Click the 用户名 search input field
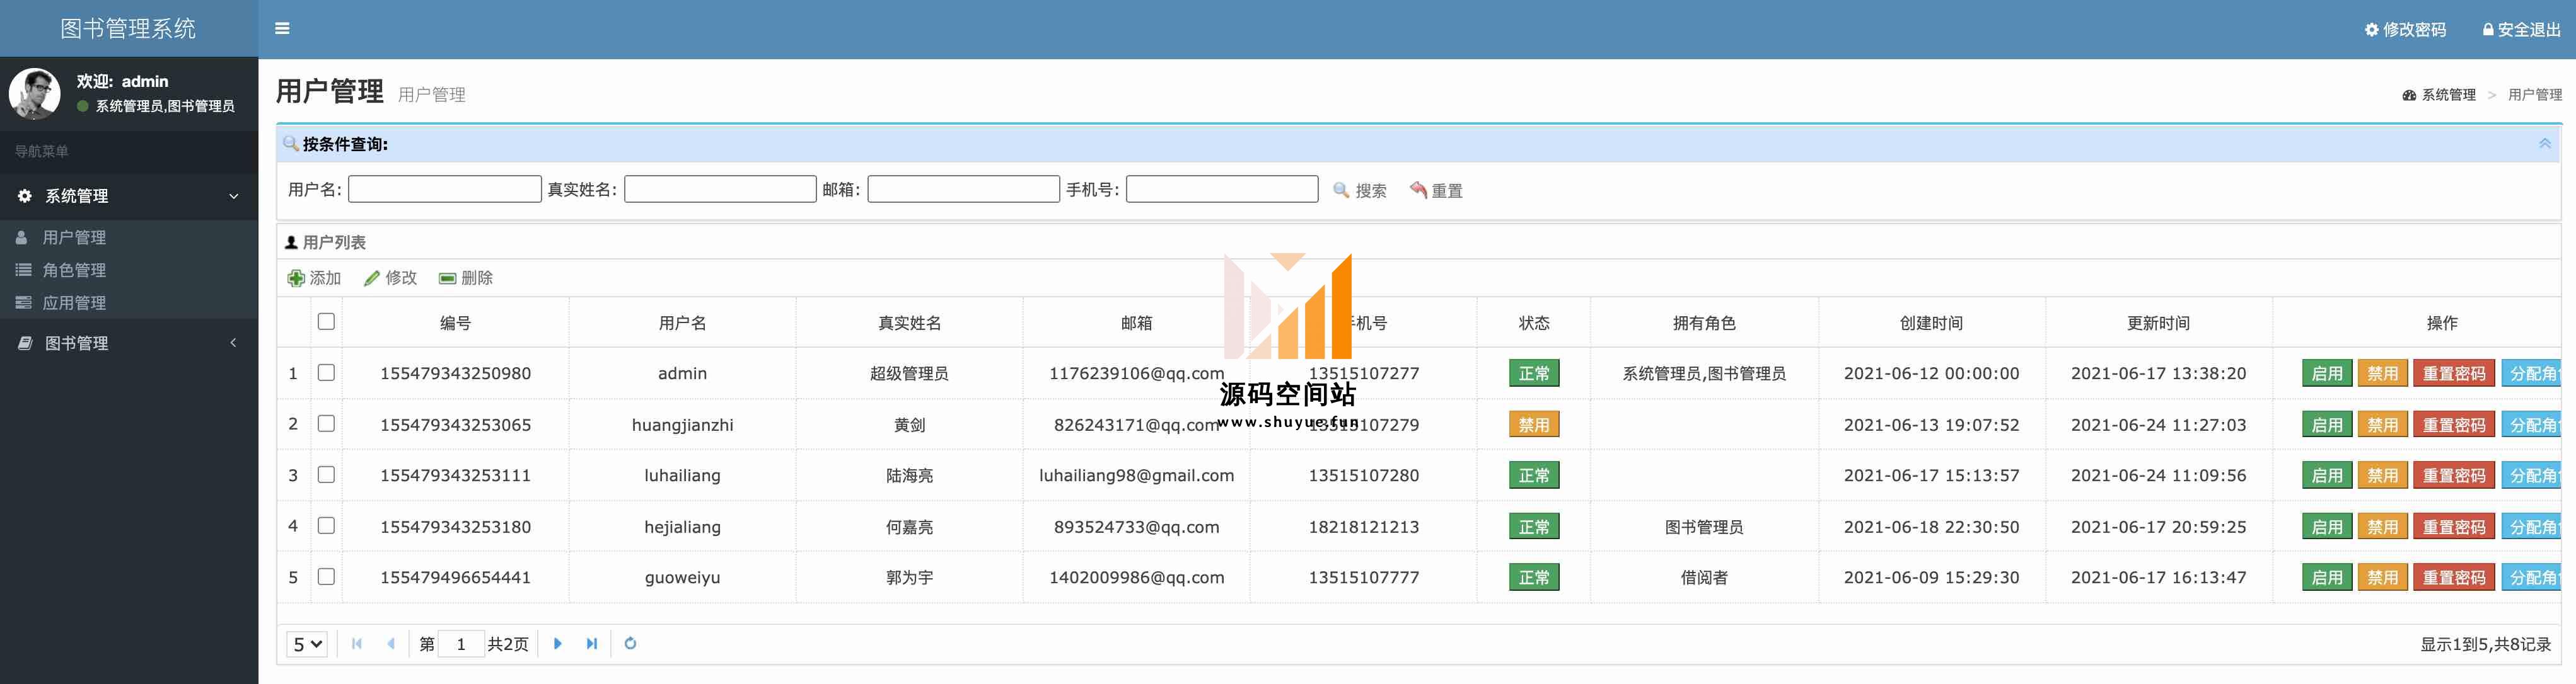 click(445, 189)
